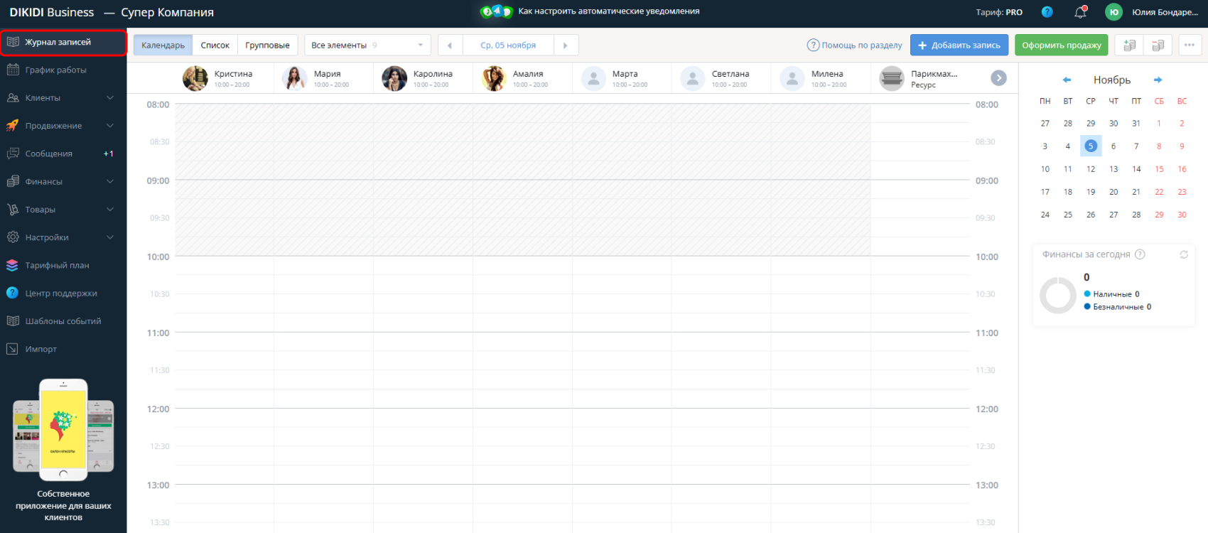Refresh today's finances widget
Screen dimensions: 1208x533
point(1184,254)
